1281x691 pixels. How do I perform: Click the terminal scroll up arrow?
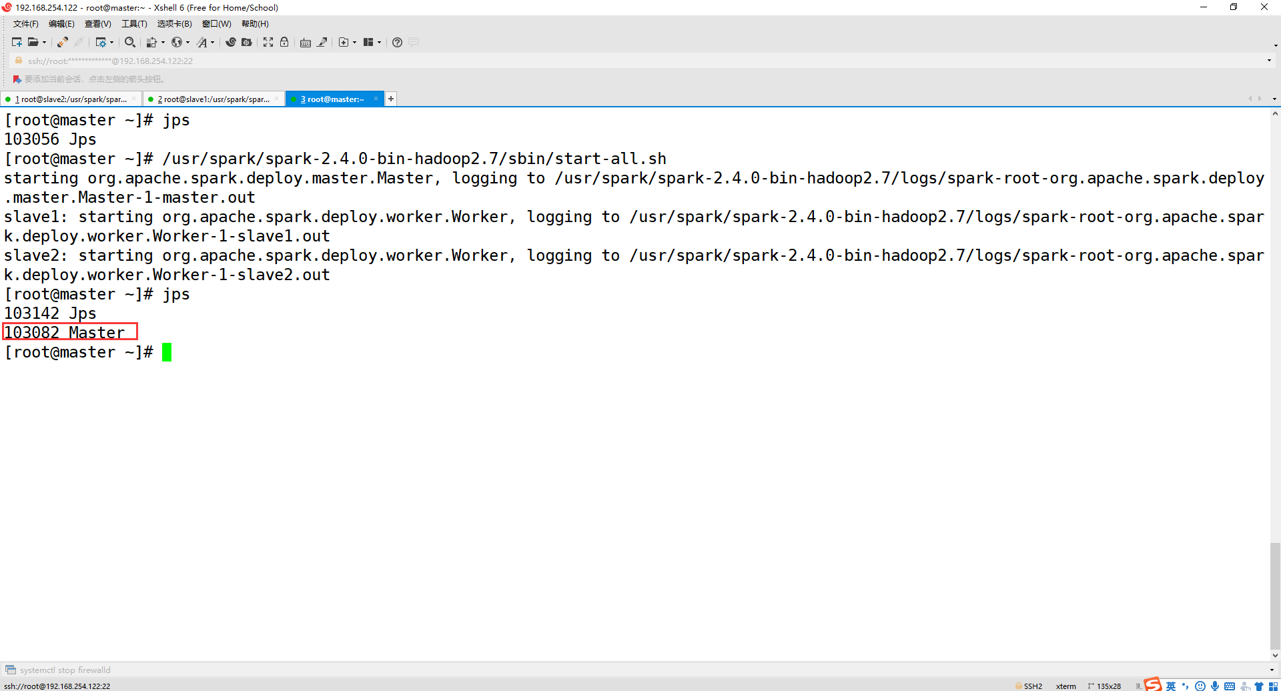(x=1275, y=114)
